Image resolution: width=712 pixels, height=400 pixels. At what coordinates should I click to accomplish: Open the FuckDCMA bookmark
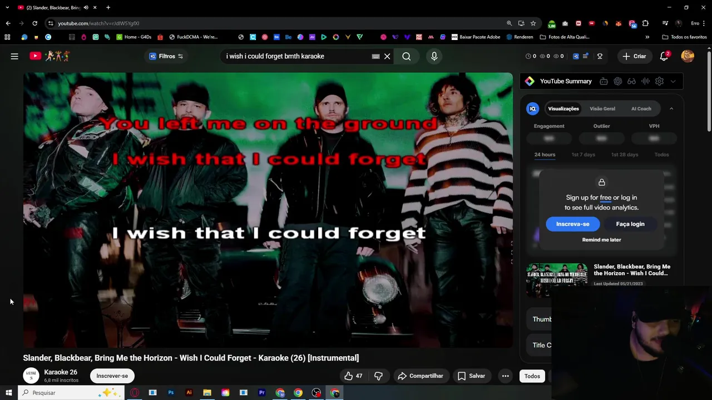click(x=193, y=37)
